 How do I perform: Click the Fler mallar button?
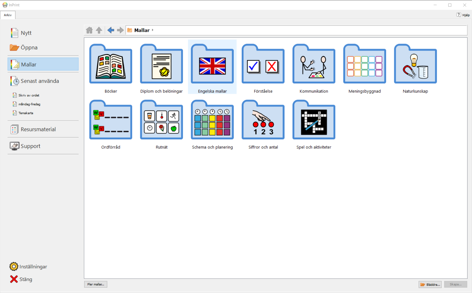pyautogui.click(x=96, y=284)
